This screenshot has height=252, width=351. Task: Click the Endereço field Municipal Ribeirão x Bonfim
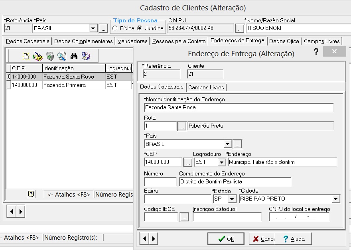point(282,162)
